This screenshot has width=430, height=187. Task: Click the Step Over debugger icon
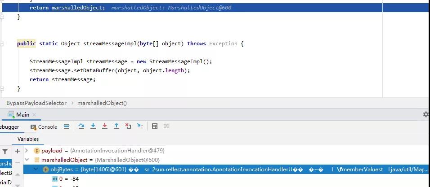click(x=81, y=126)
